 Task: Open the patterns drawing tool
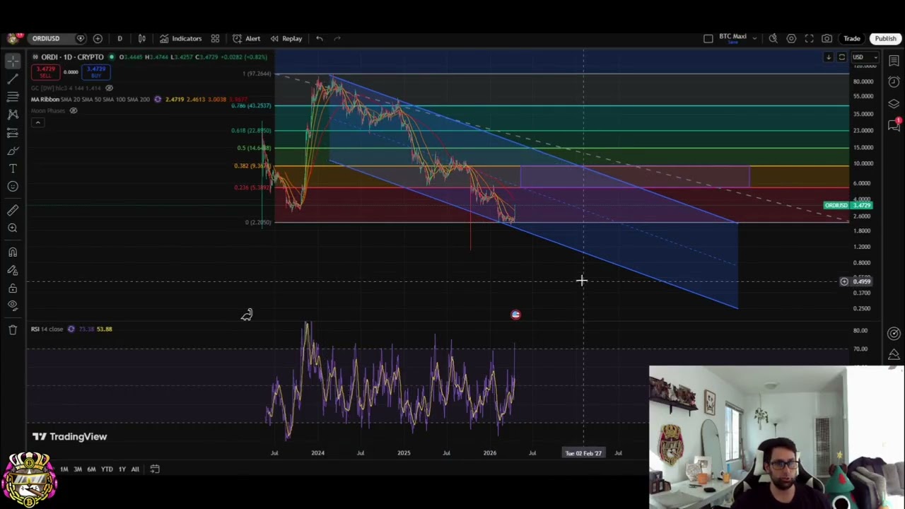[13, 115]
